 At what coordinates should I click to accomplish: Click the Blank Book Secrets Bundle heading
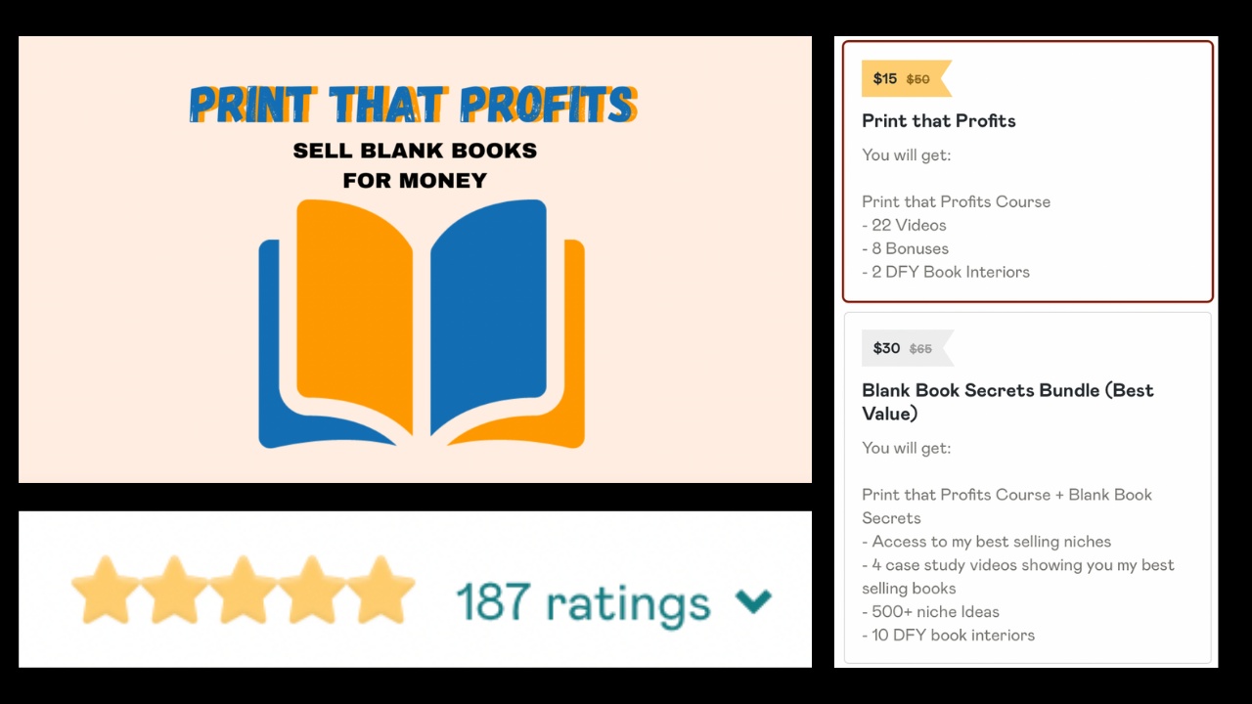pyautogui.click(x=1007, y=401)
